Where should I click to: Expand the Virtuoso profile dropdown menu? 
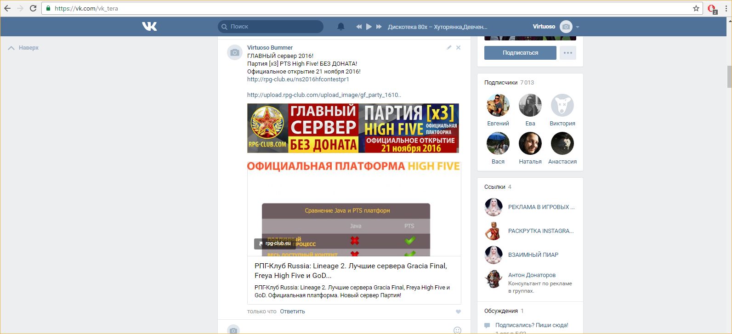click(578, 27)
